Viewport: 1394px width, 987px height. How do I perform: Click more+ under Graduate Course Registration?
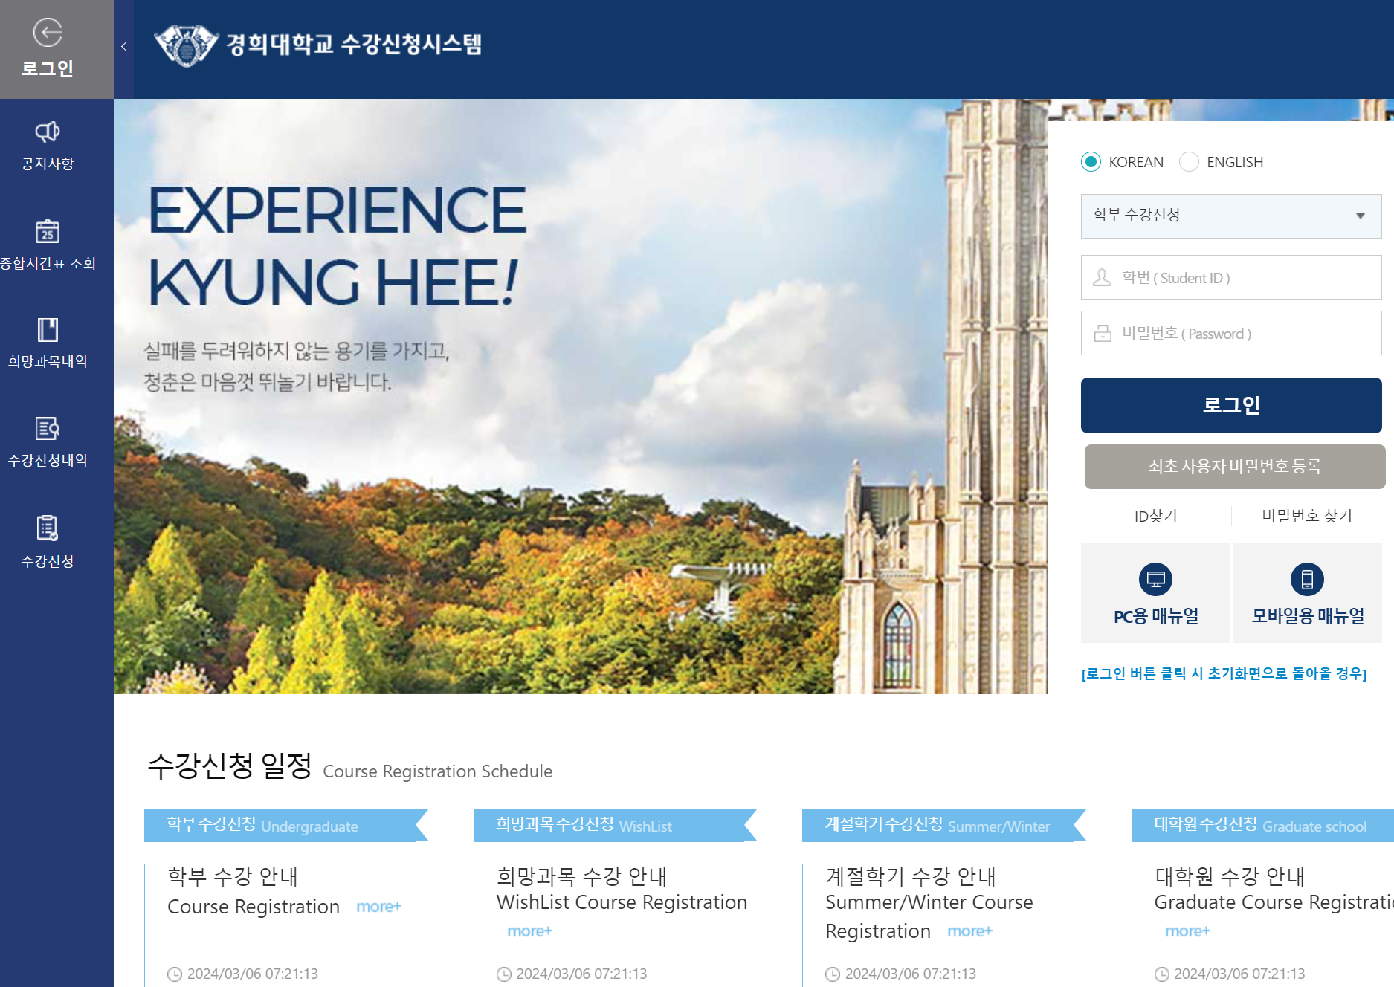coord(1187,931)
